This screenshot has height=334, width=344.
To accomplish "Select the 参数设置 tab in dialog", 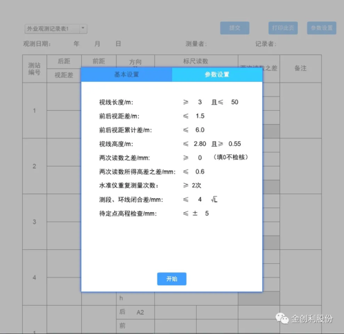I will [x=217, y=74].
